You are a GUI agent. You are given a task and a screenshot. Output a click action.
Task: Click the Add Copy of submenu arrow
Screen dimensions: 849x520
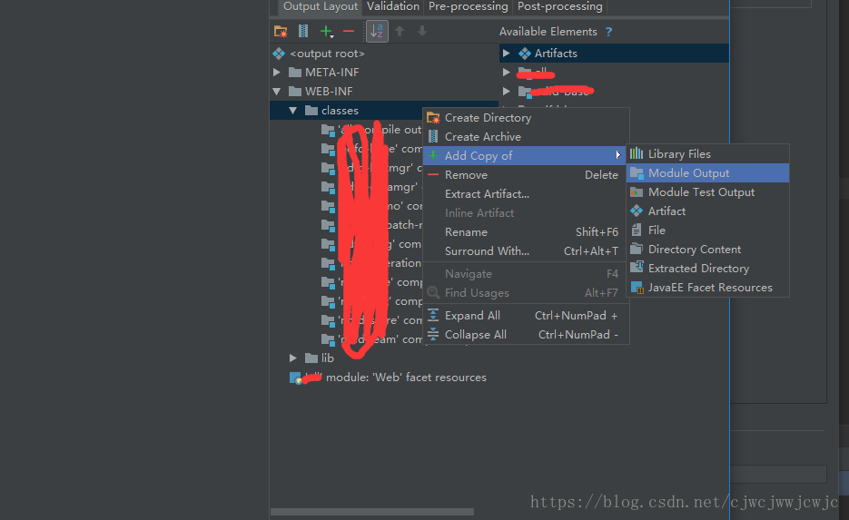coord(617,155)
